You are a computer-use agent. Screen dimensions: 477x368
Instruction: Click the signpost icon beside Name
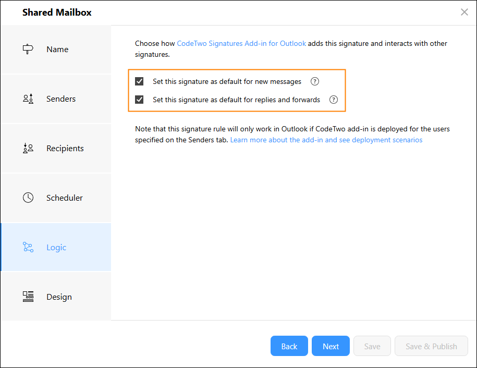coord(28,50)
